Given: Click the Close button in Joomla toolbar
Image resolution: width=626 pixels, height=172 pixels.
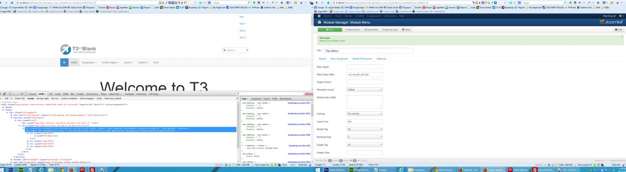Looking at the screenshot, I should tap(406, 29).
